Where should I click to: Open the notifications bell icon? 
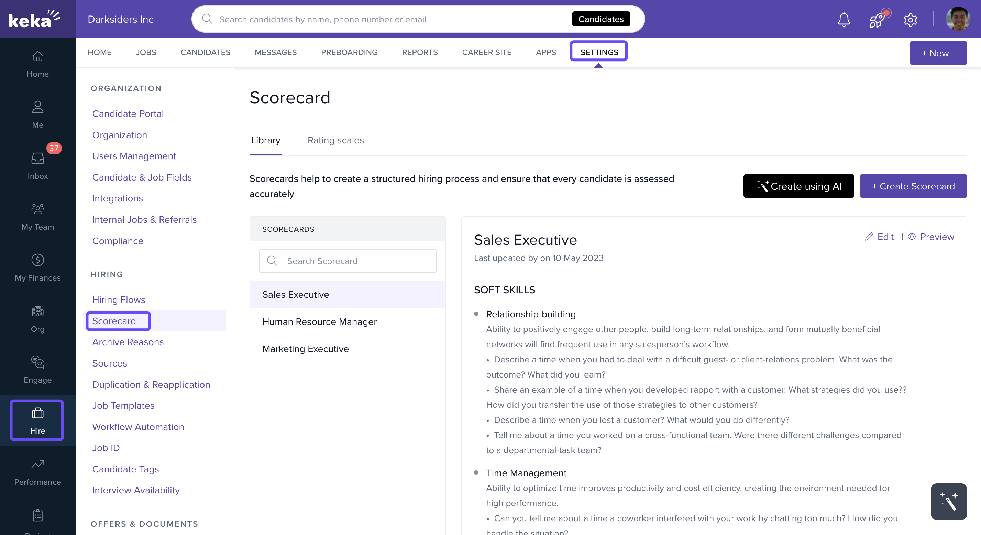[x=844, y=20]
